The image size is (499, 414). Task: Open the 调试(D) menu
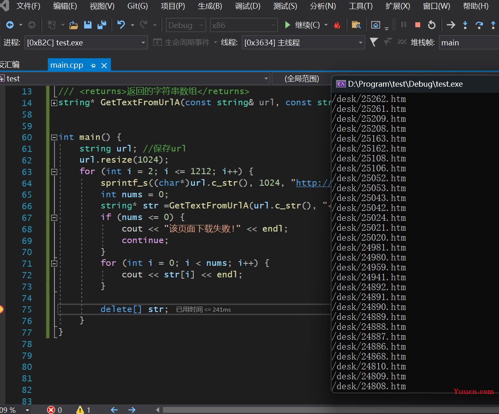click(248, 6)
